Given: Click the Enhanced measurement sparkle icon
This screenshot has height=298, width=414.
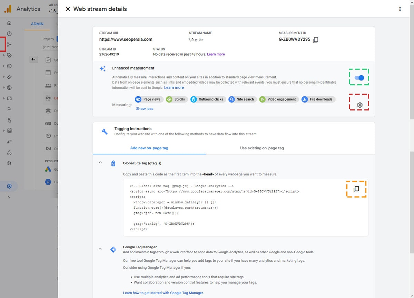Looking at the screenshot, I should (102, 69).
